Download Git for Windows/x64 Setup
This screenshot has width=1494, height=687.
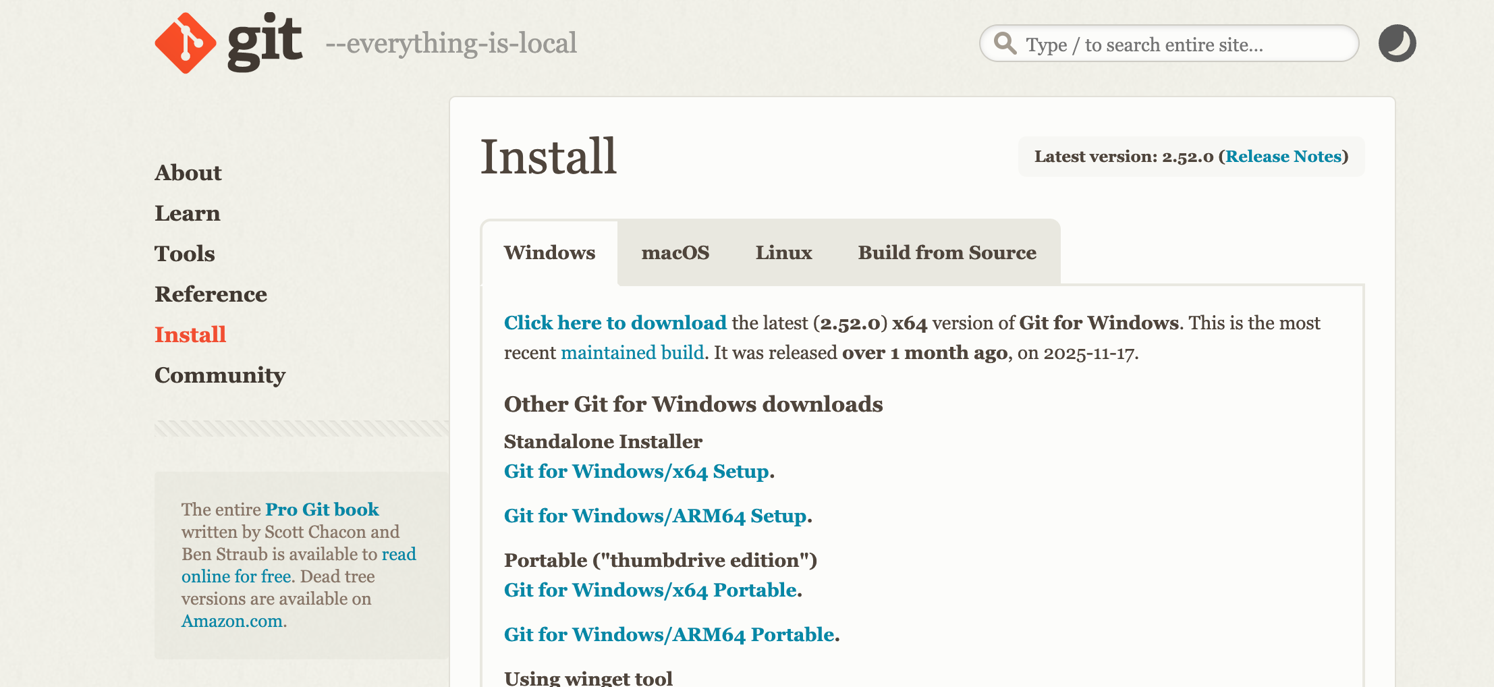click(636, 471)
